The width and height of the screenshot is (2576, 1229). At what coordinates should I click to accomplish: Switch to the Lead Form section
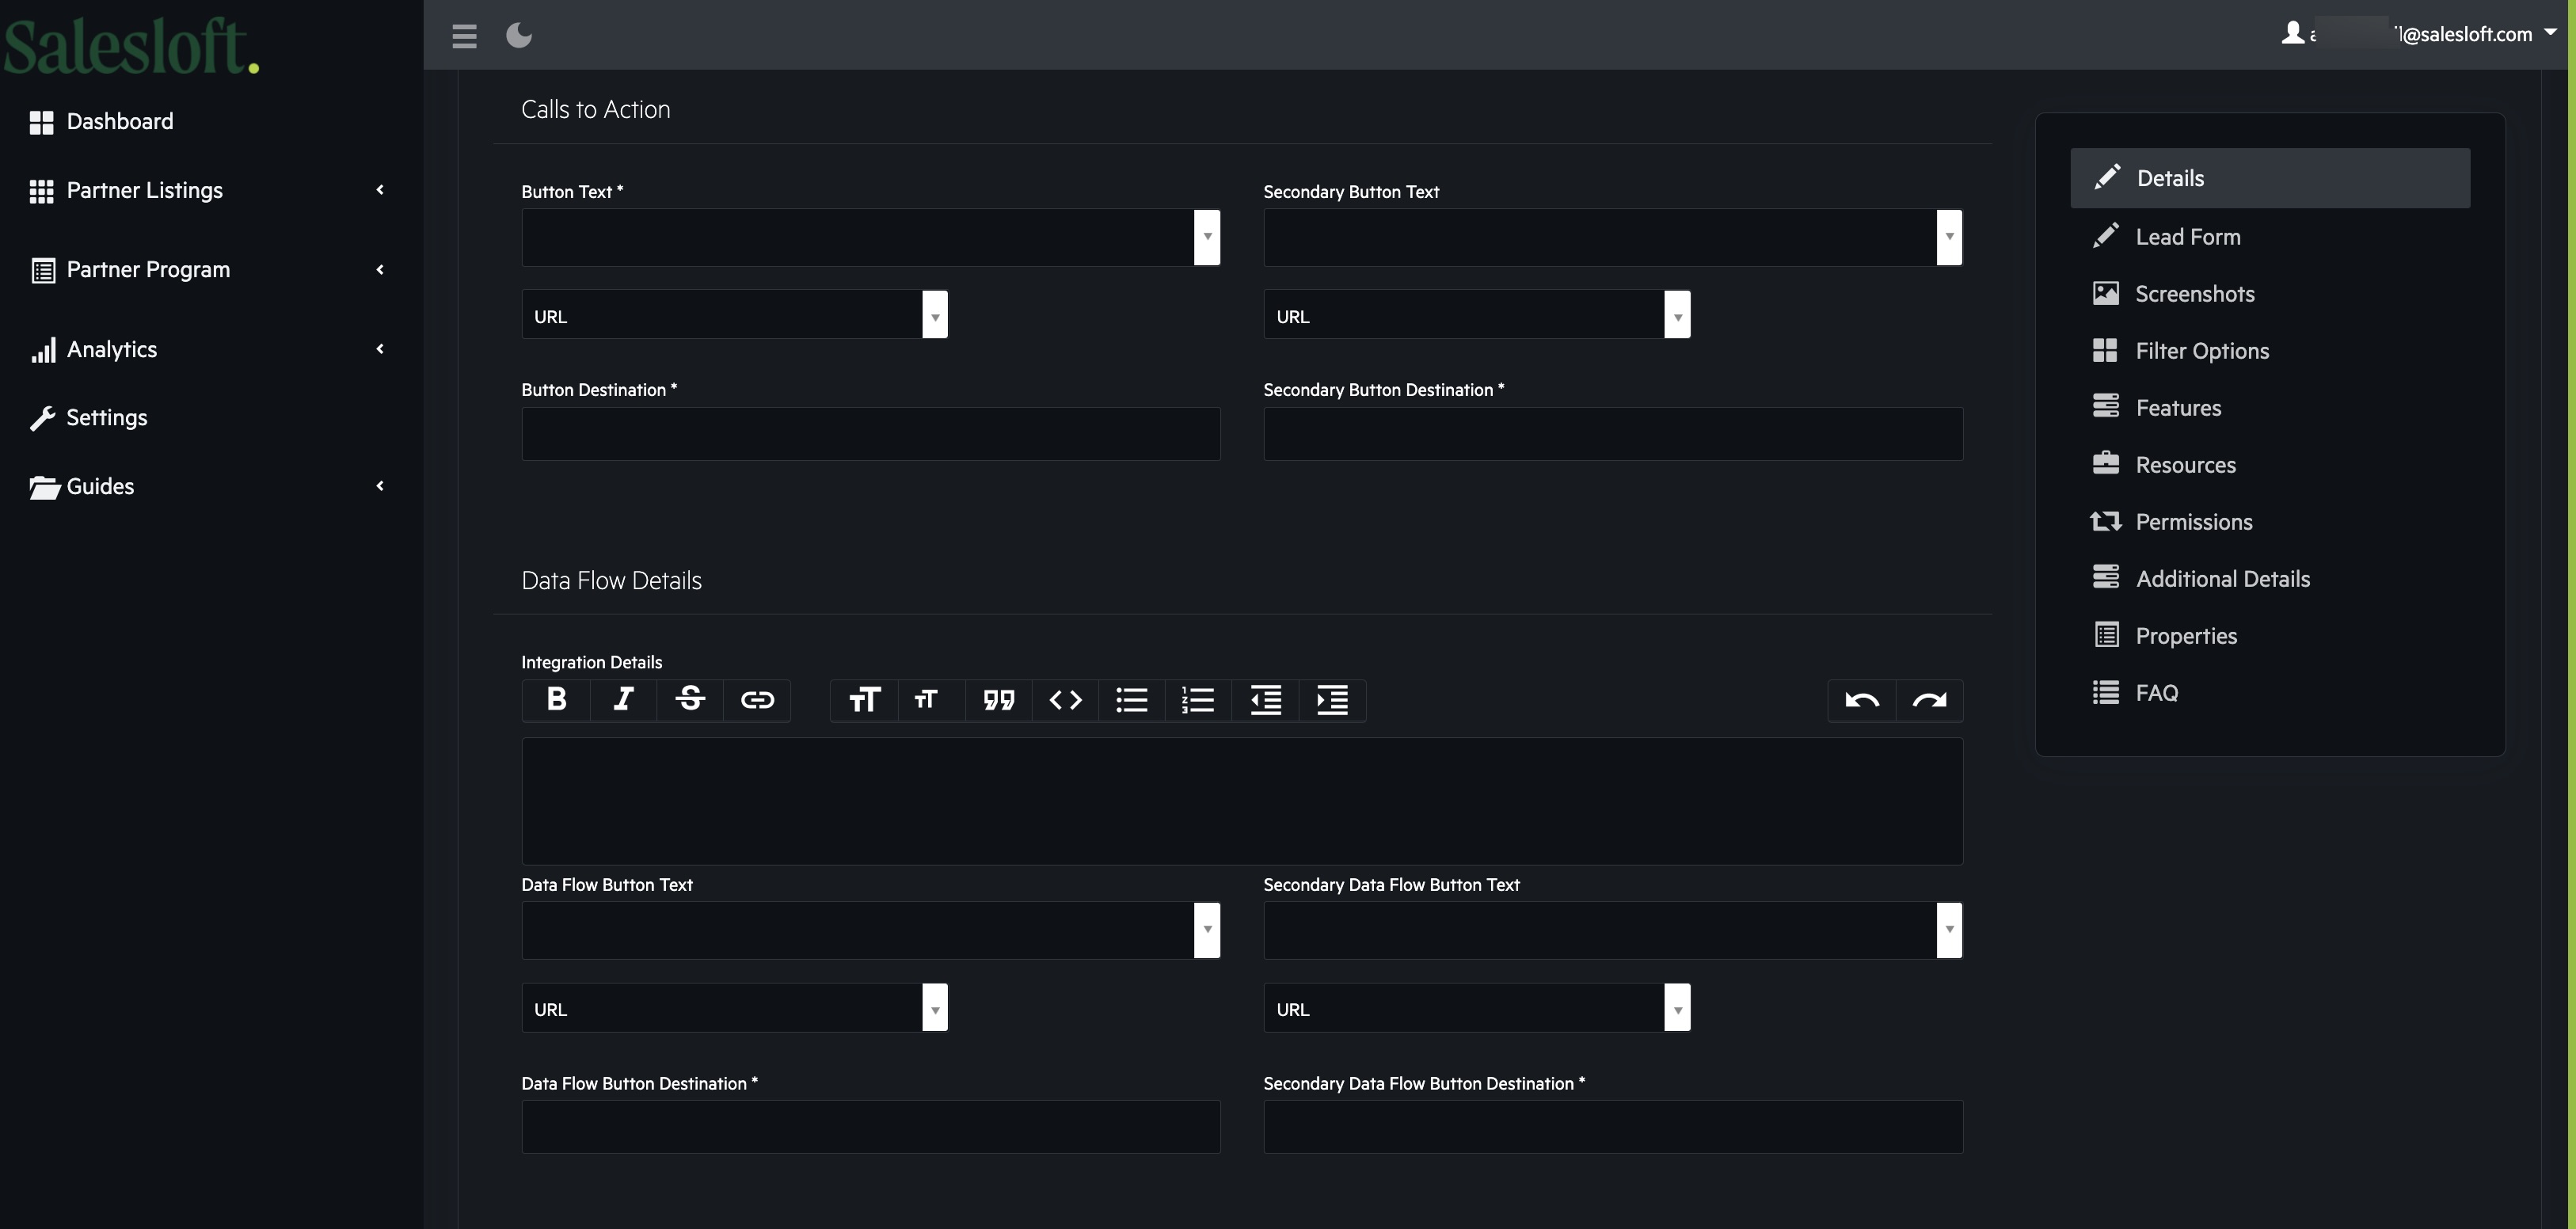coord(2187,237)
